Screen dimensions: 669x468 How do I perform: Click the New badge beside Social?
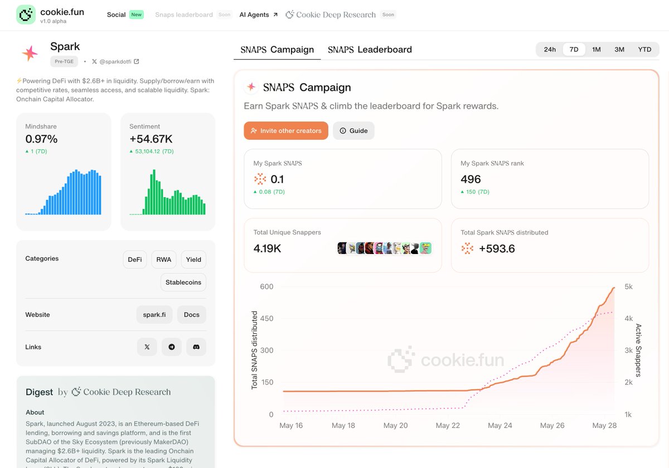137,15
